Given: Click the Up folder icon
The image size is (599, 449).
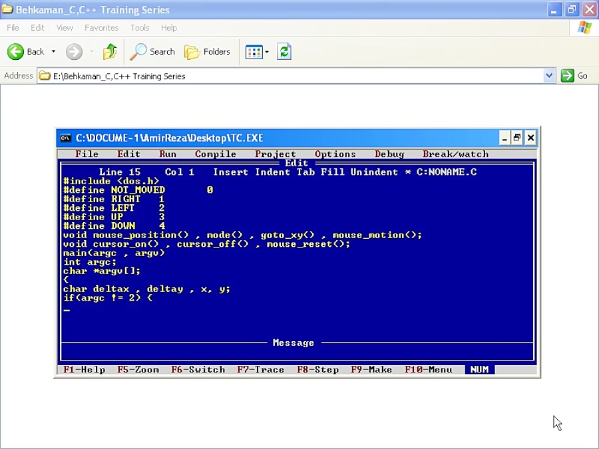Looking at the screenshot, I should tap(110, 52).
